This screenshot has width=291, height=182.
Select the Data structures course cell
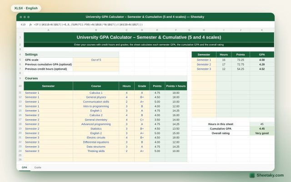click(x=96, y=147)
